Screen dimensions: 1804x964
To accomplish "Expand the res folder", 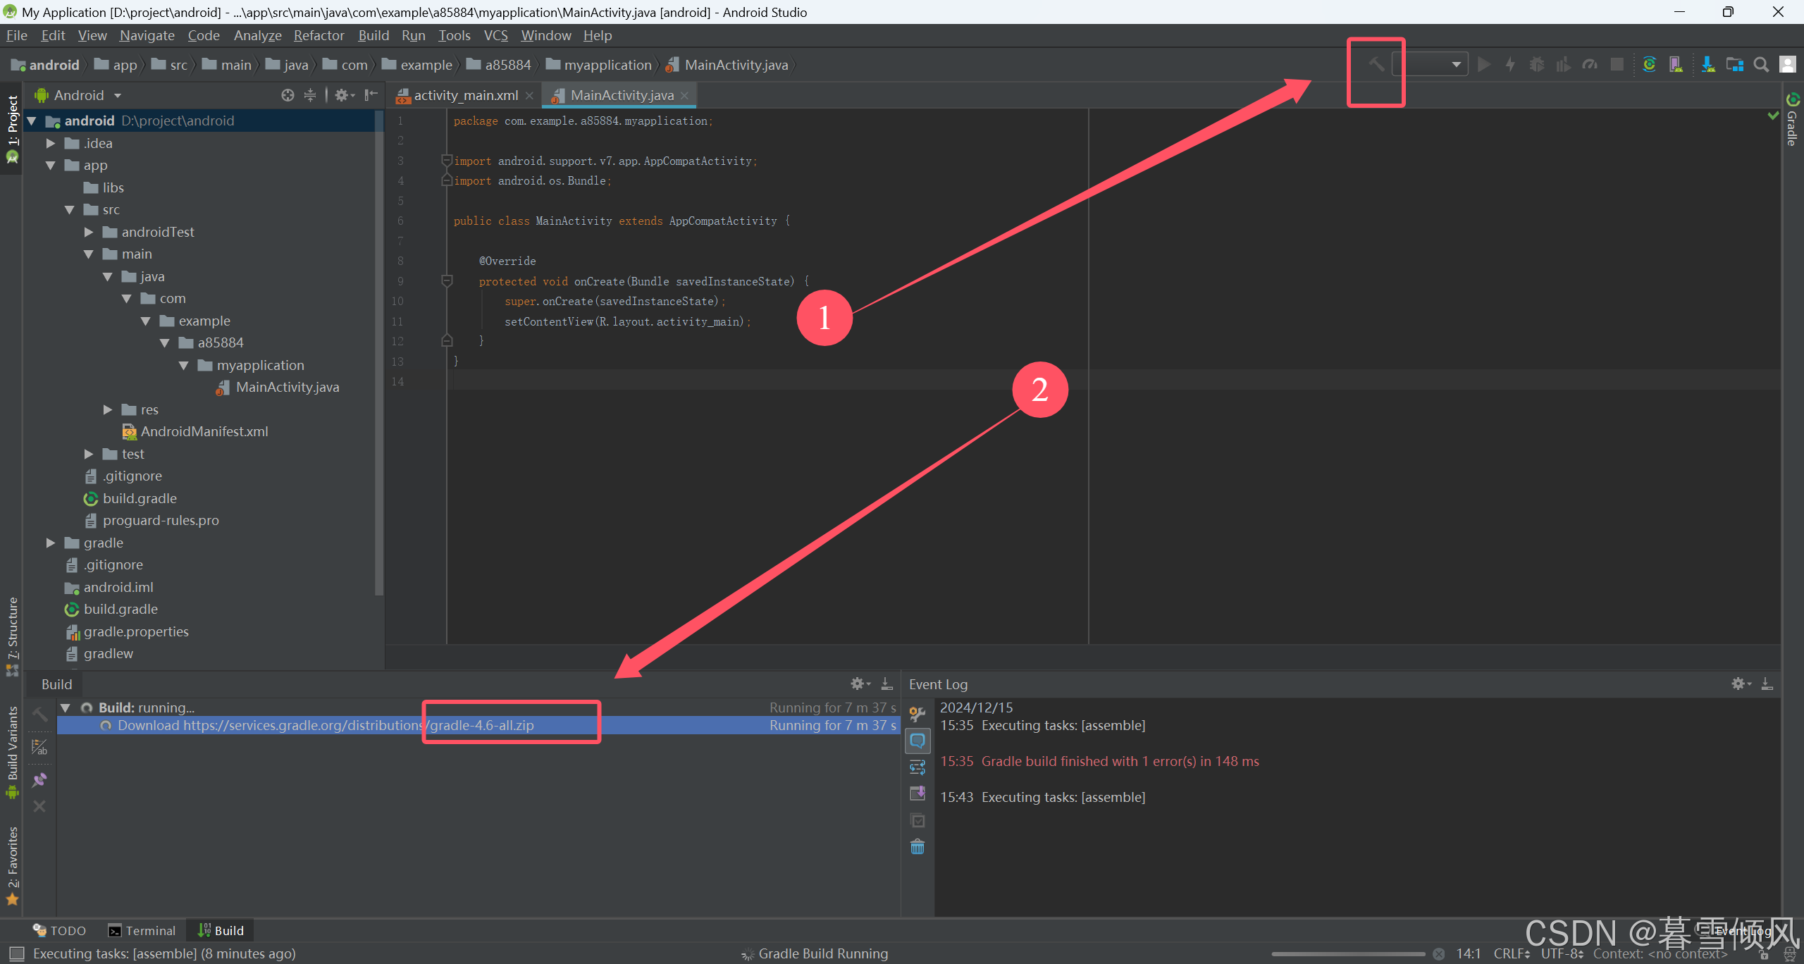I will click(108, 409).
